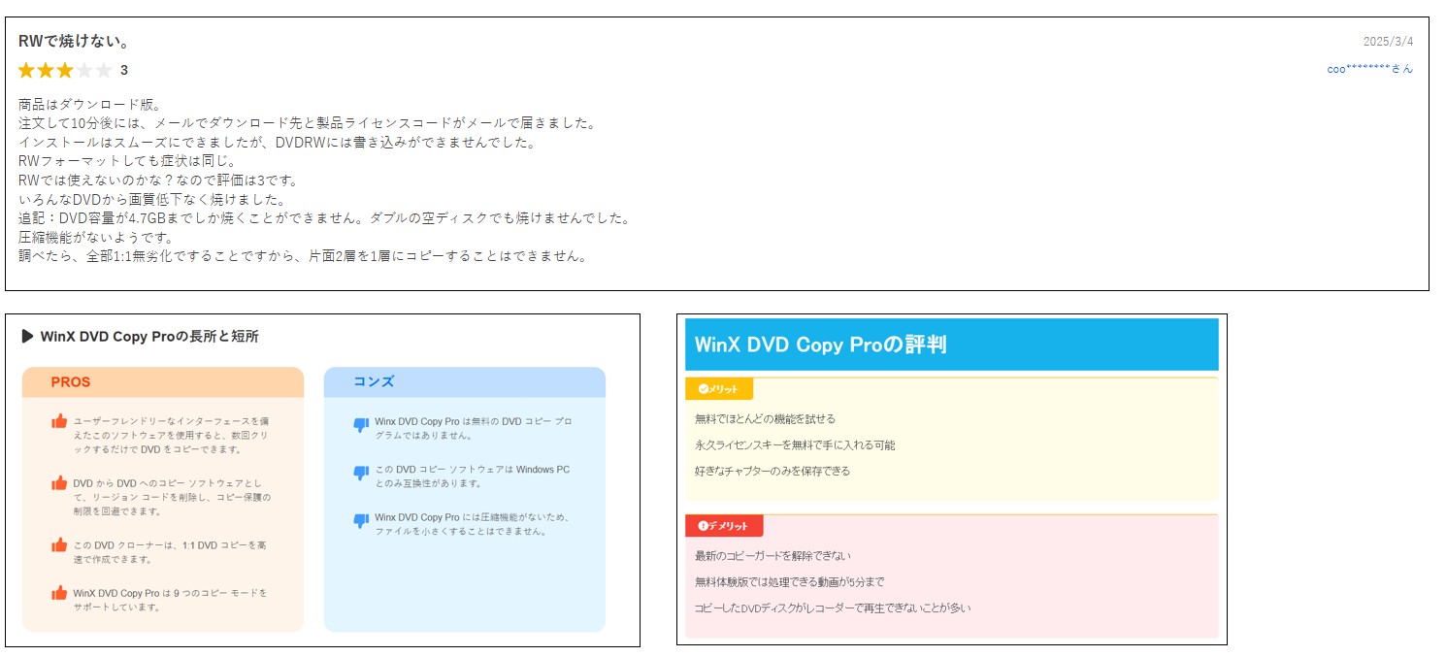Click the line starting 追記：DVD容量が4.7GBまで
The image size is (1446, 657).
point(325,218)
